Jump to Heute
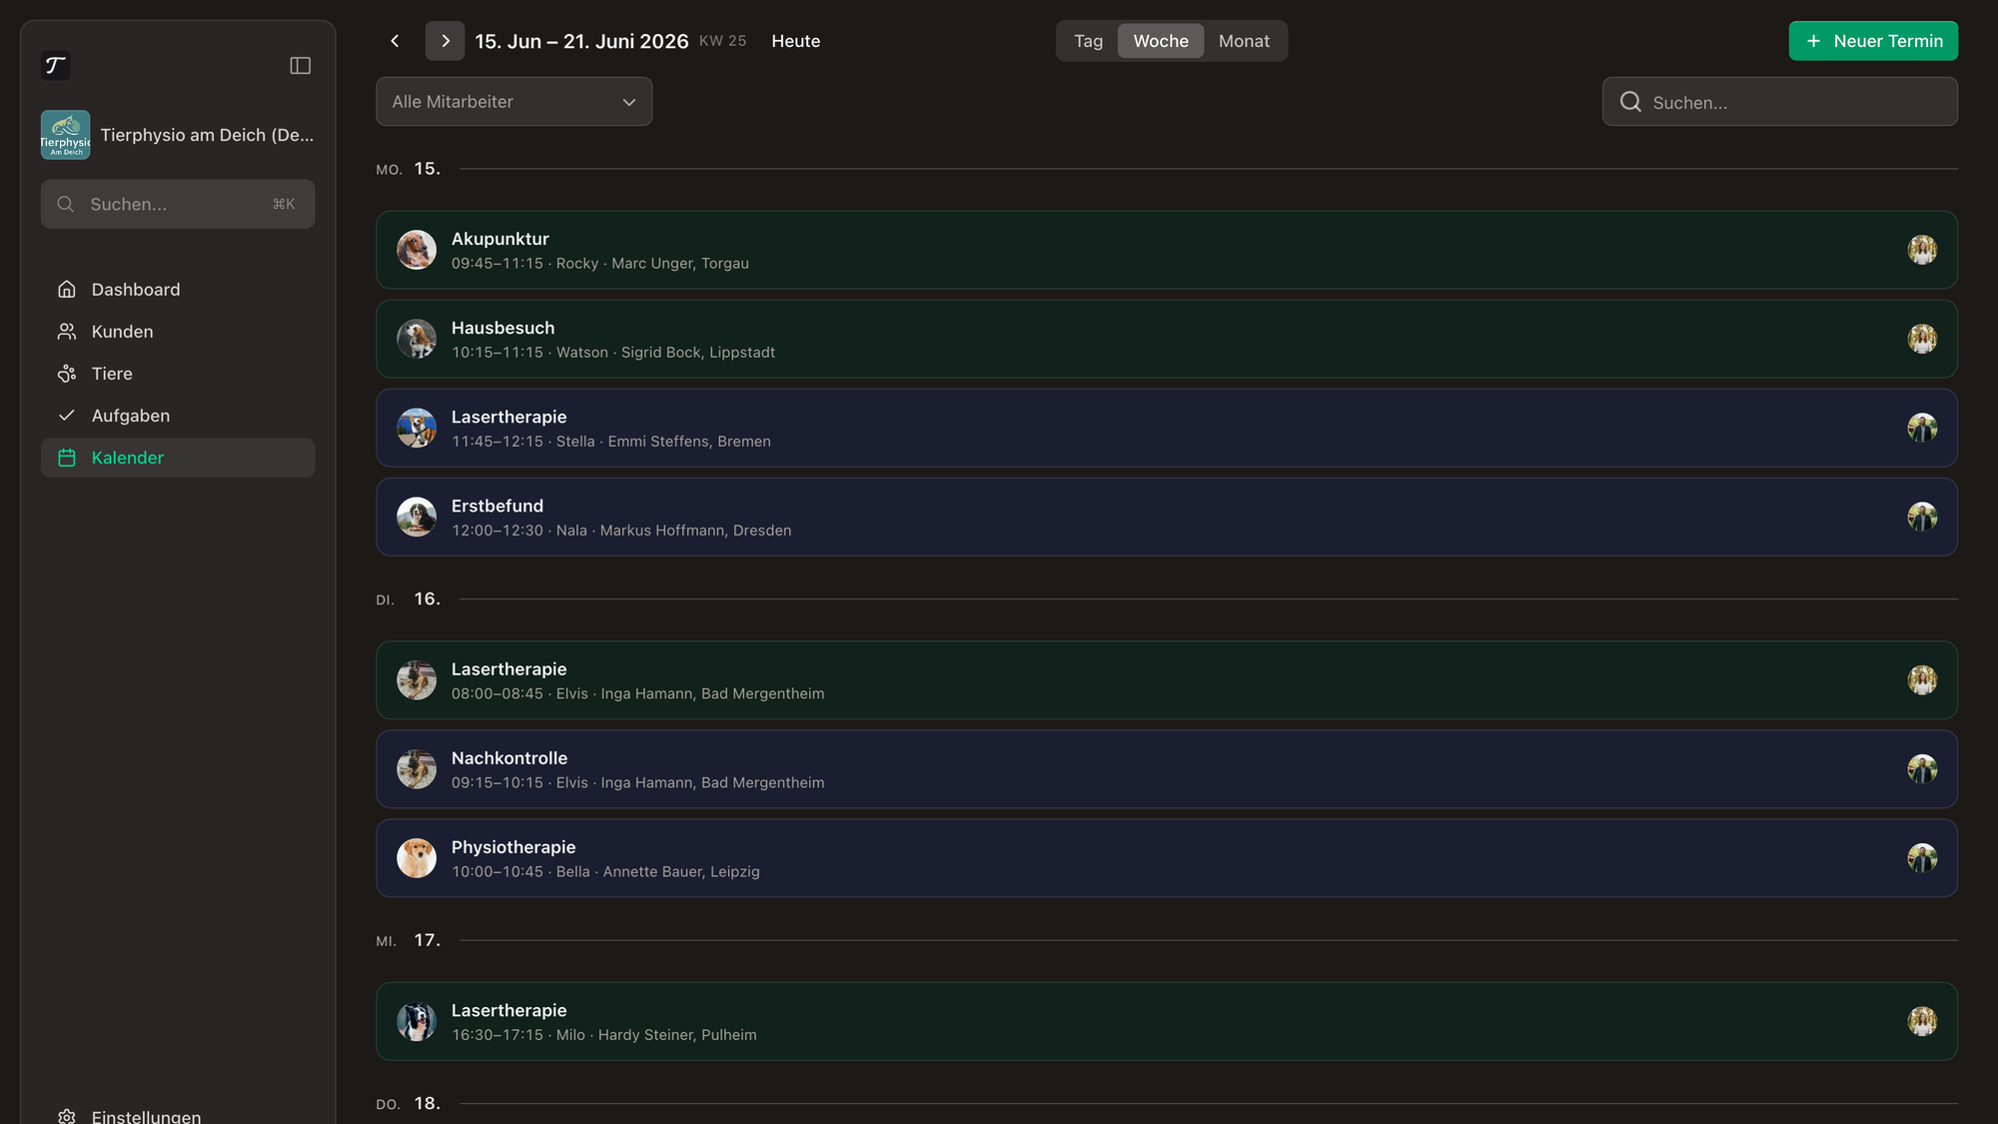Image resolution: width=1998 pixels, height=1124 pixels. click(795, 41)
